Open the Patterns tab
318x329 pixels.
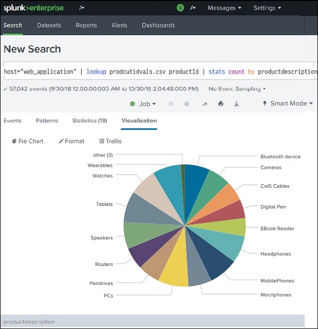(x=47, y=120)
